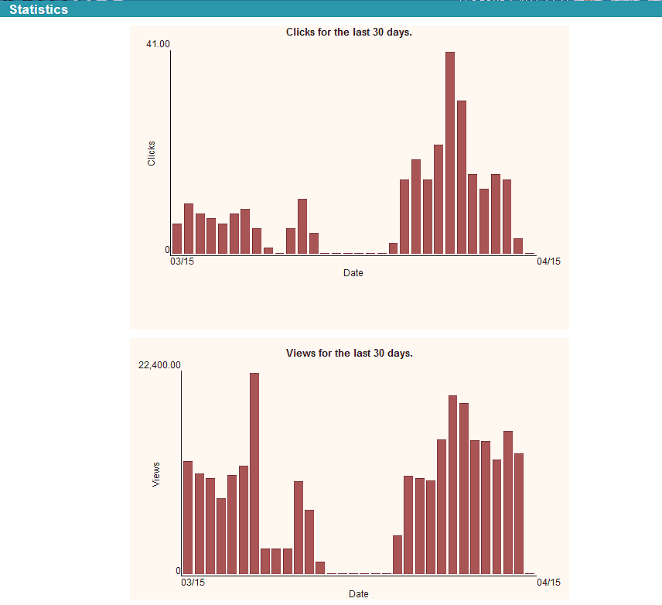Click the first bar of the Clicks chart
662x605 pixels.
[177, 239]
